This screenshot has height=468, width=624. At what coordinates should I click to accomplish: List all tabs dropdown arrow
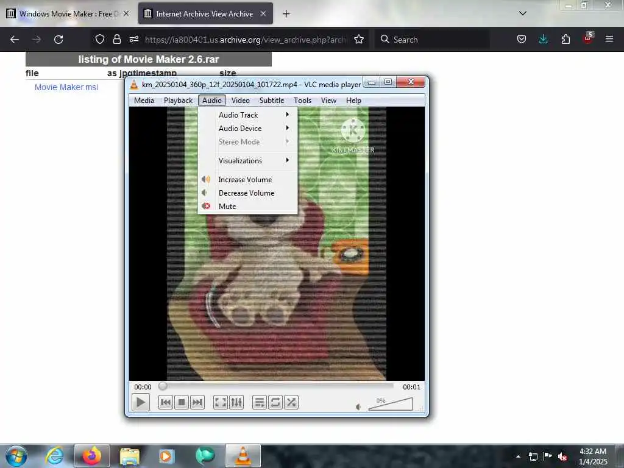coord(522,13)
